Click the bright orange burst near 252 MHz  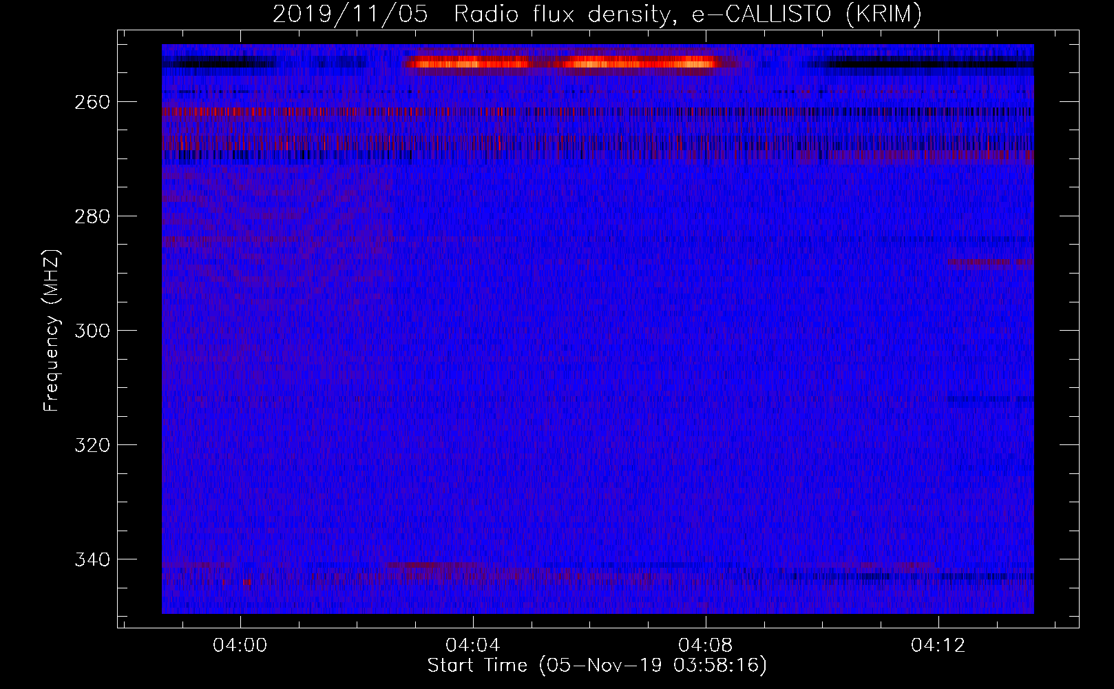pyautogui.click(x=565, y=63)
